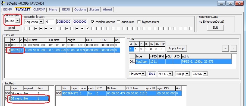Screen dimensions: 246x106
Task: Open the 23.976 frame rate dropdown
Action: tap(205, 74)
